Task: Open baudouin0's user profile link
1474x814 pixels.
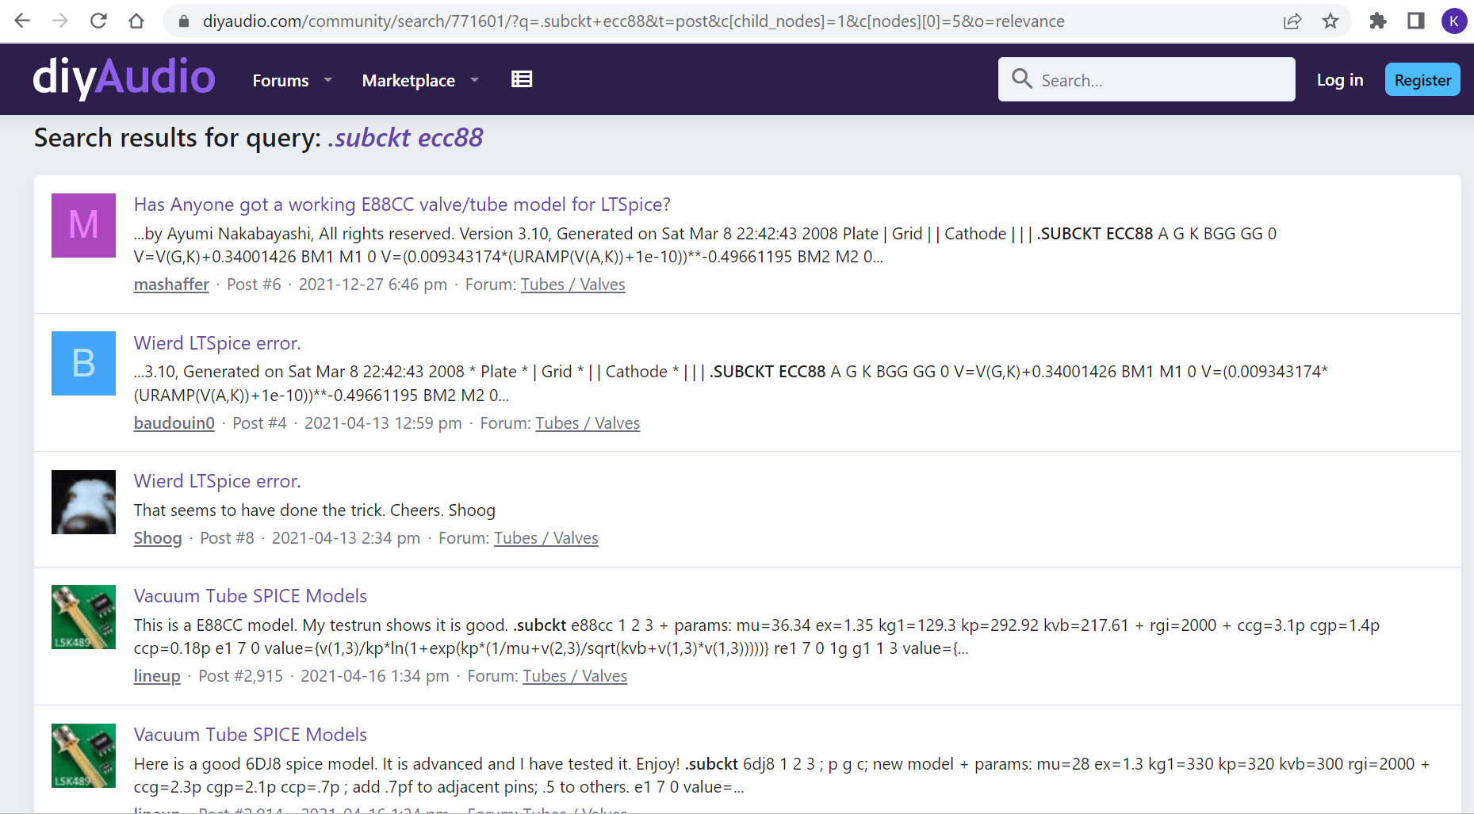Action: pyautogui.click(x=174, y=423)
